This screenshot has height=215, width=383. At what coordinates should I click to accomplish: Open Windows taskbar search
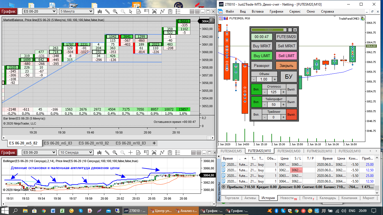click(x=15, y=211)
